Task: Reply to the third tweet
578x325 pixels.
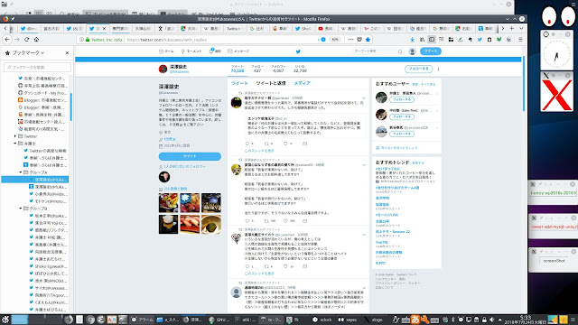Action: click(x=247, y=266)
